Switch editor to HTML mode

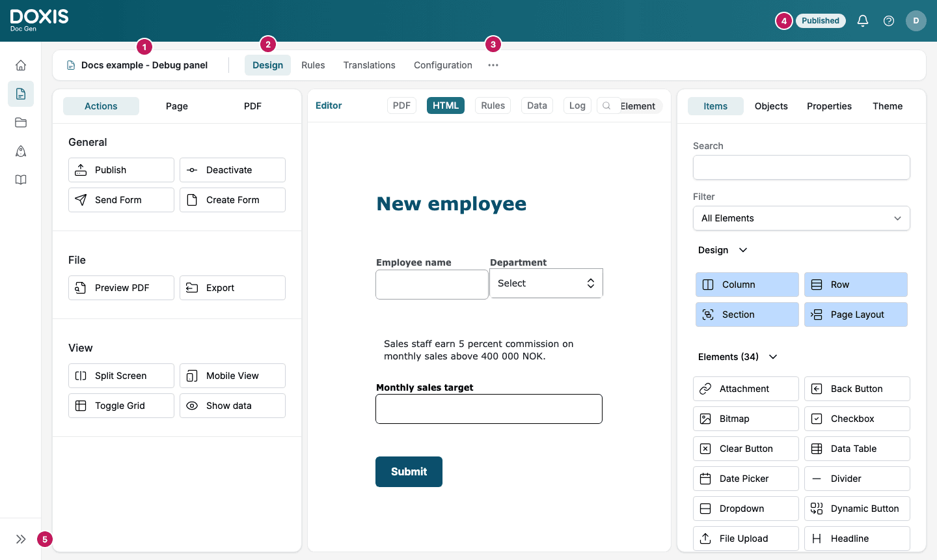pyautogui.click(x=446, y=105)
